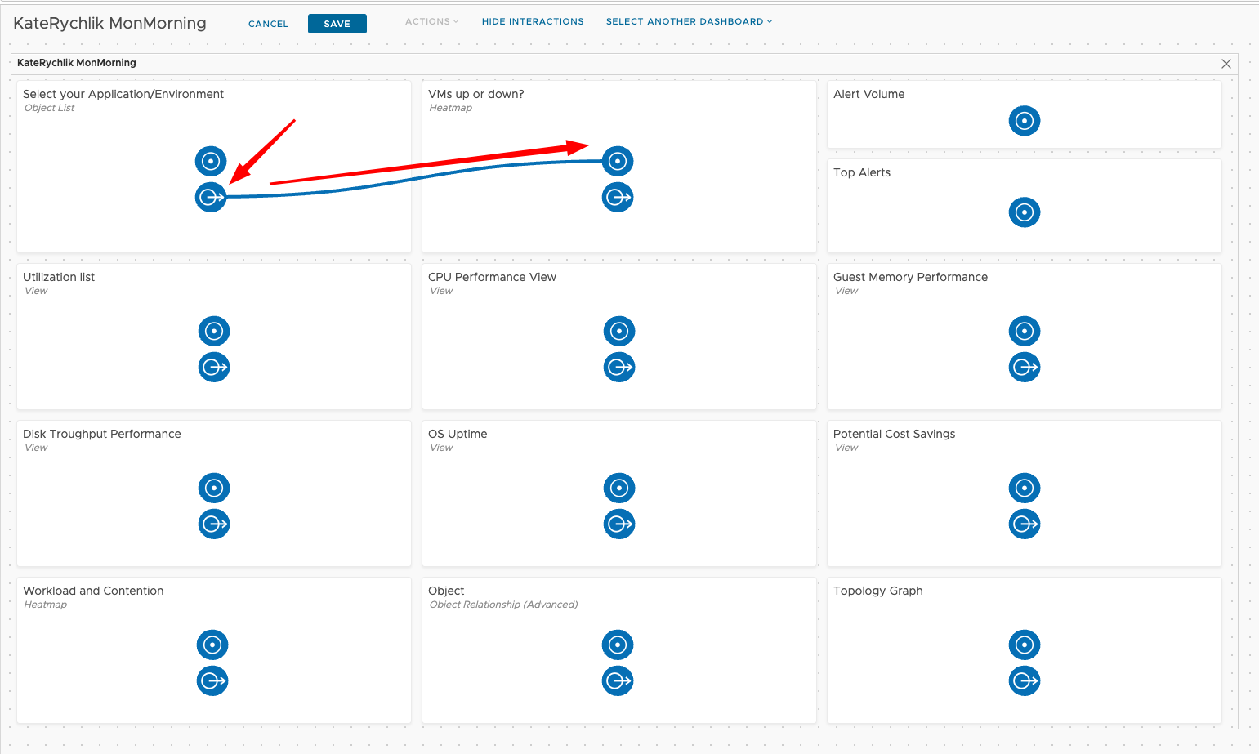Click the provider arrow on VMs up or down widget
Screen dimensions: 1259x754
click(617, 197)
